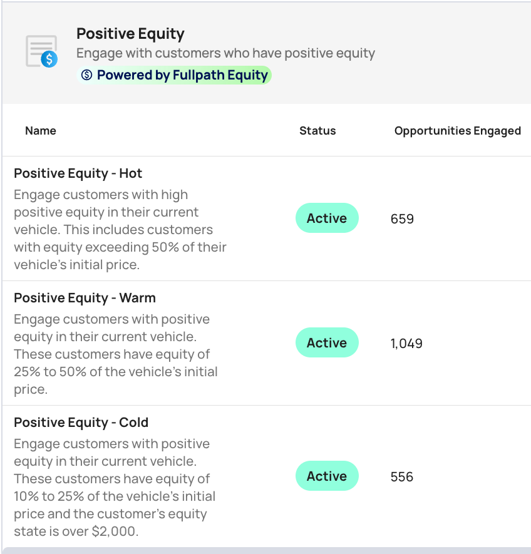Click the 659 opportunities count

402,218
